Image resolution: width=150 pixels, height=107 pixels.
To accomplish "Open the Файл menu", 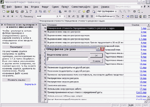I will 9,7.
